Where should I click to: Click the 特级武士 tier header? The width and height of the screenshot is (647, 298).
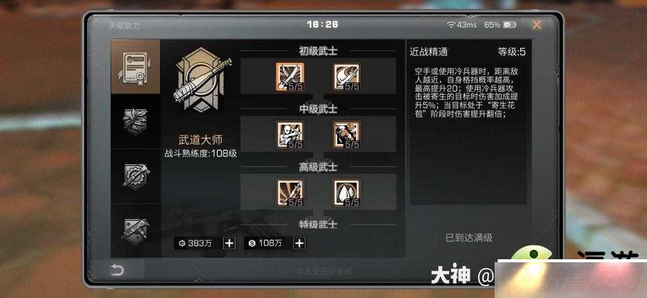point(318,224)
